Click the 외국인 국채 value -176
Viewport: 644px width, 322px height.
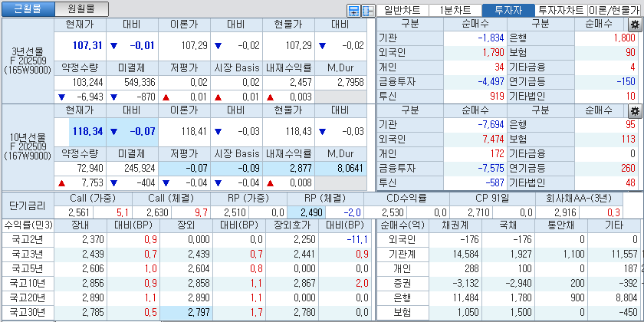pos(508,240)
